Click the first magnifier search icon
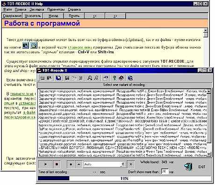Viewport: 215px width, 185px height. (90, 78)
